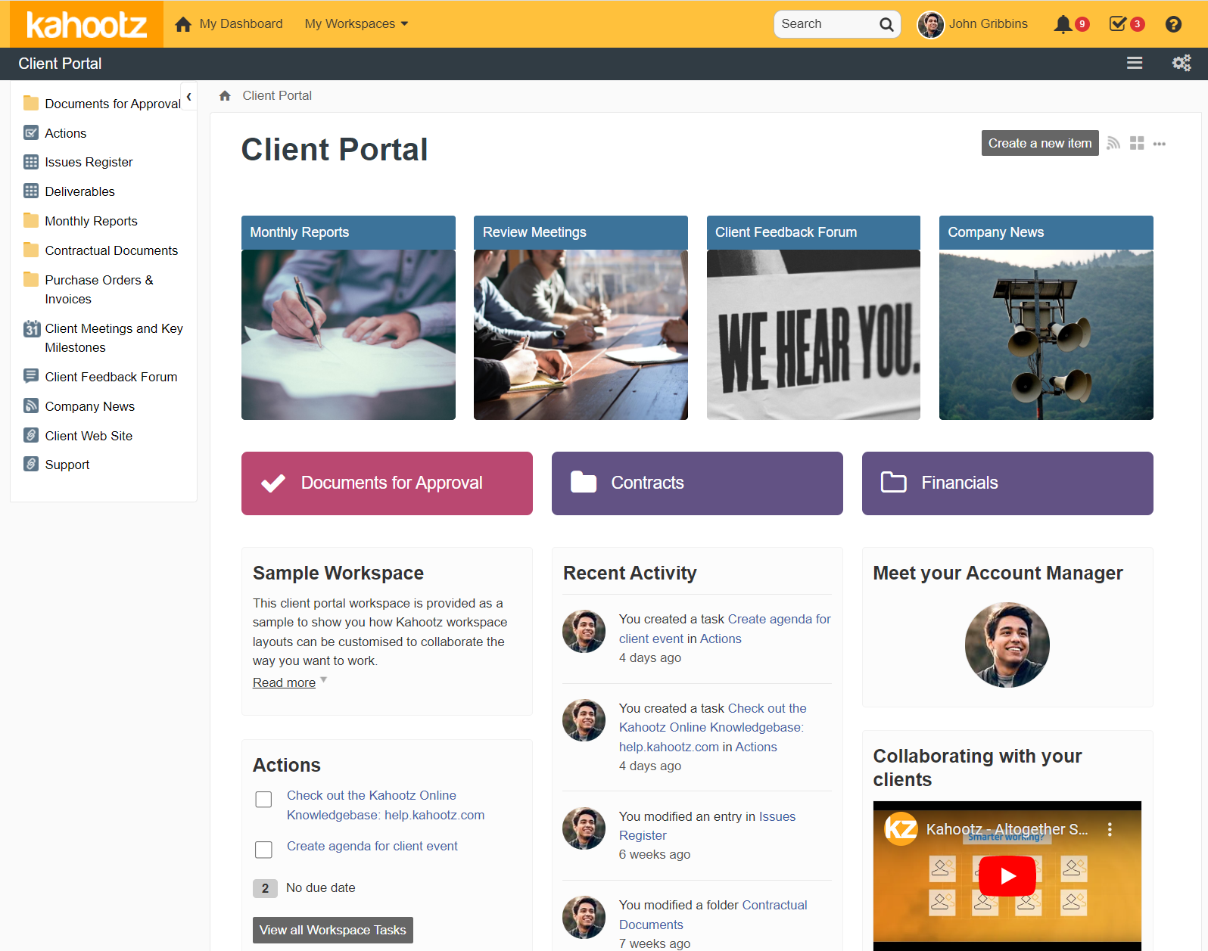Click Support link icon in sidebar
This screenshot has width=1208, height=951.
click(x=31, y=464)
